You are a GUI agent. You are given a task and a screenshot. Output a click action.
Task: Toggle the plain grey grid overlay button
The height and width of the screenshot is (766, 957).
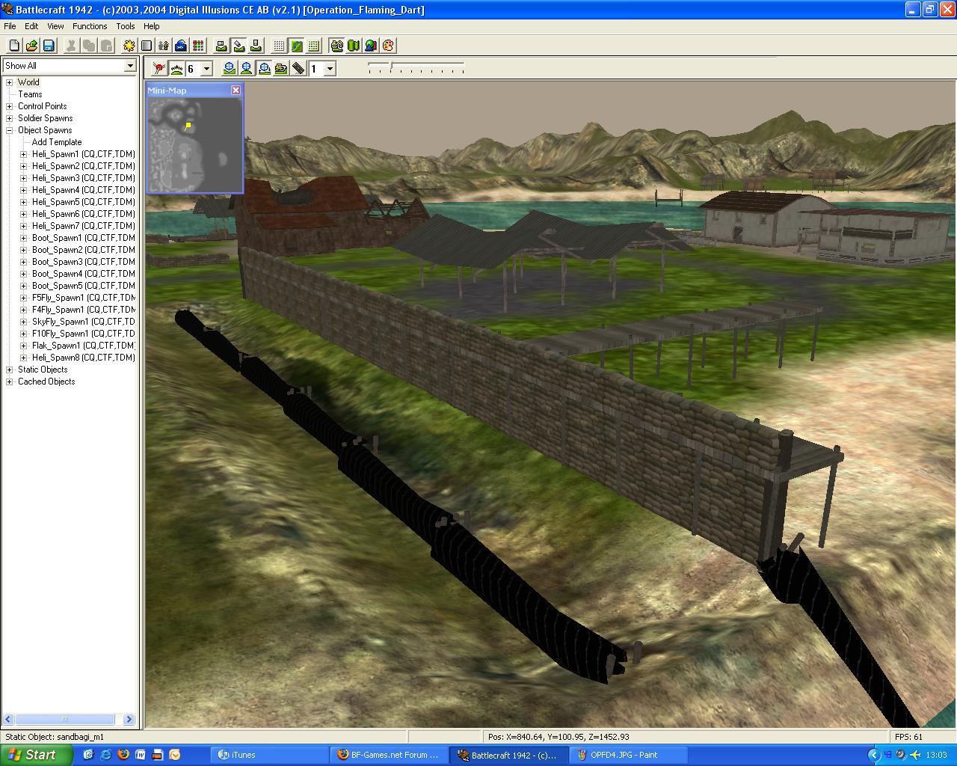[x=279, y=46]
